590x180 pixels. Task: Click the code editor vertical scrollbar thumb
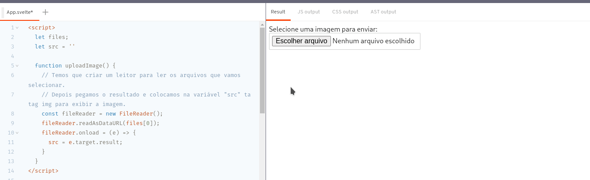pos(262,71)
